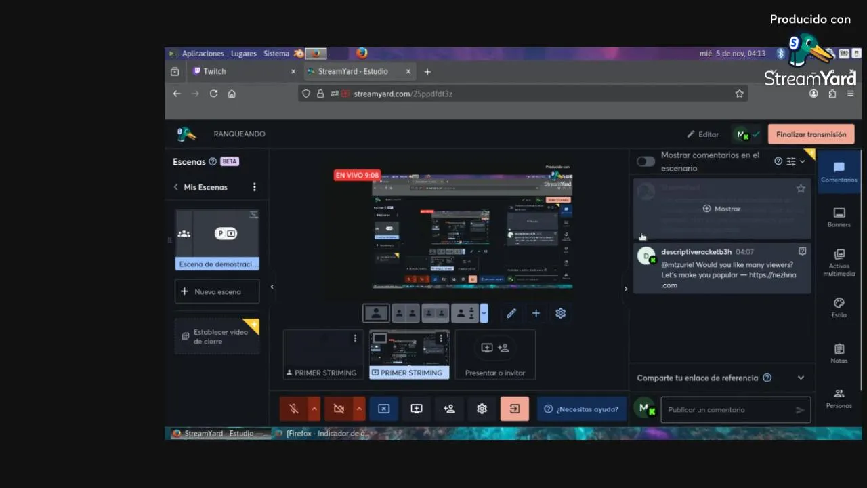Open the Aplicaciones menu

click(203, 53)
